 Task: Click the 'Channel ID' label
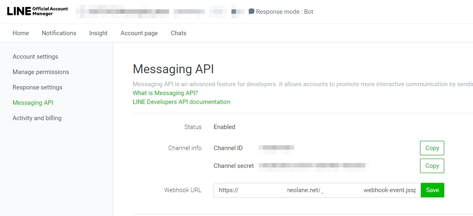pos(228,148)
